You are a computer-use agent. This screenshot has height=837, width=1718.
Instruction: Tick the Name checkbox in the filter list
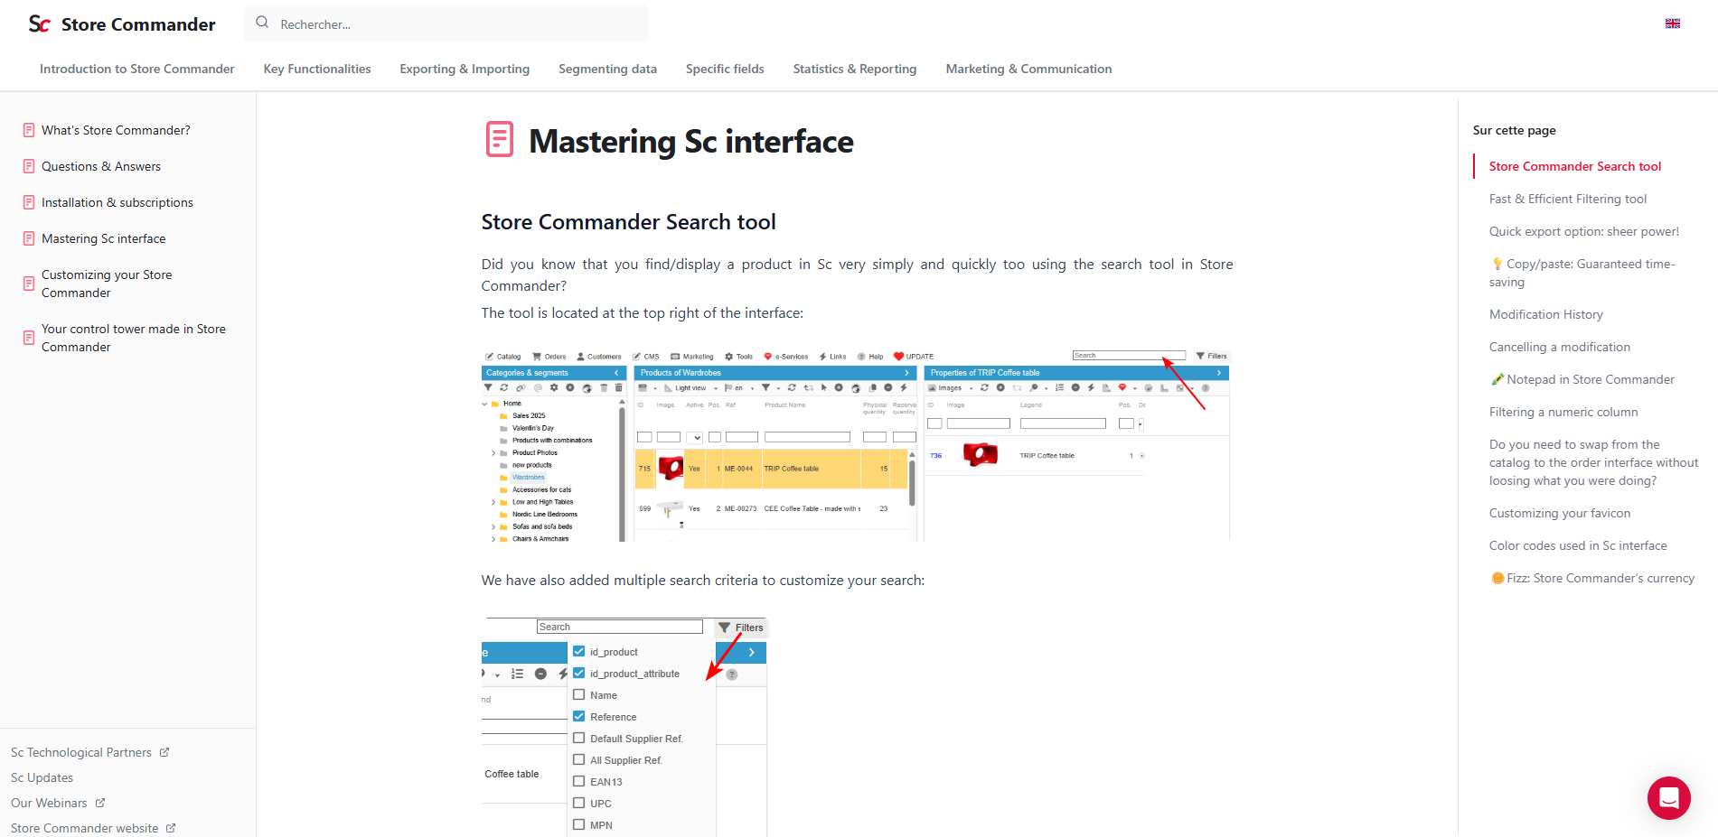pos(579,694)
